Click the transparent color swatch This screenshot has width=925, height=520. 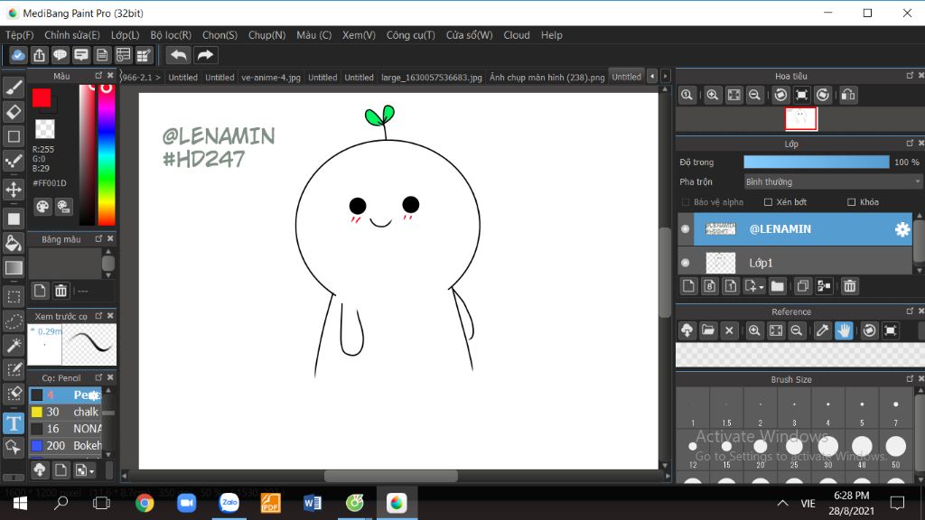click(45, 128)
